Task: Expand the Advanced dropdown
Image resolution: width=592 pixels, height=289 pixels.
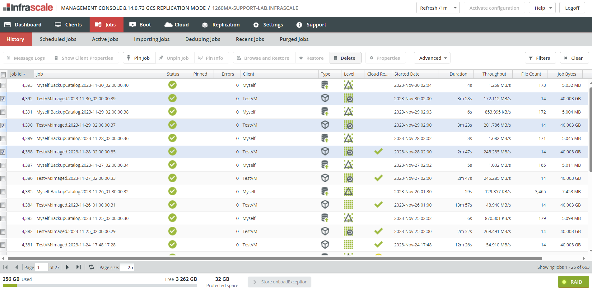Action: click(x=432, y=58)
